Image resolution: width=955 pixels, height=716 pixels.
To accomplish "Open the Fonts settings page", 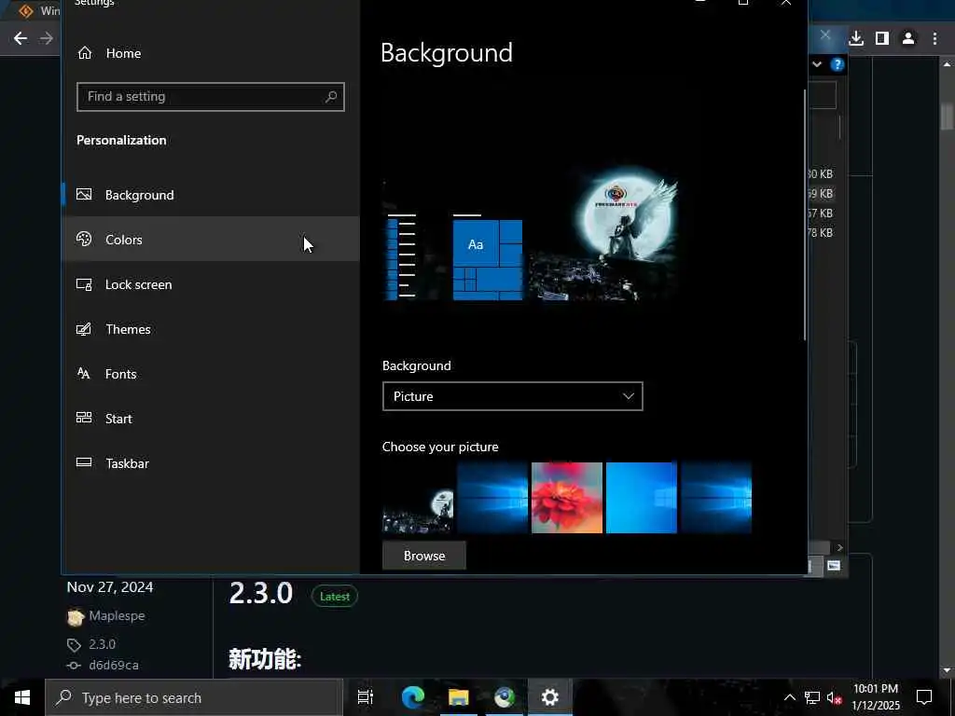I will 211,374.
